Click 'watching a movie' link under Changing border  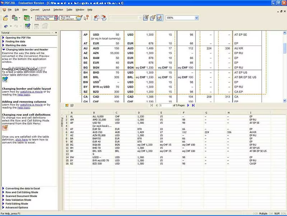(x=31, y=92)
